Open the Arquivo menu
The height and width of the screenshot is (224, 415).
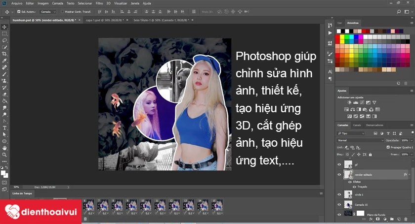coord(17,3)
